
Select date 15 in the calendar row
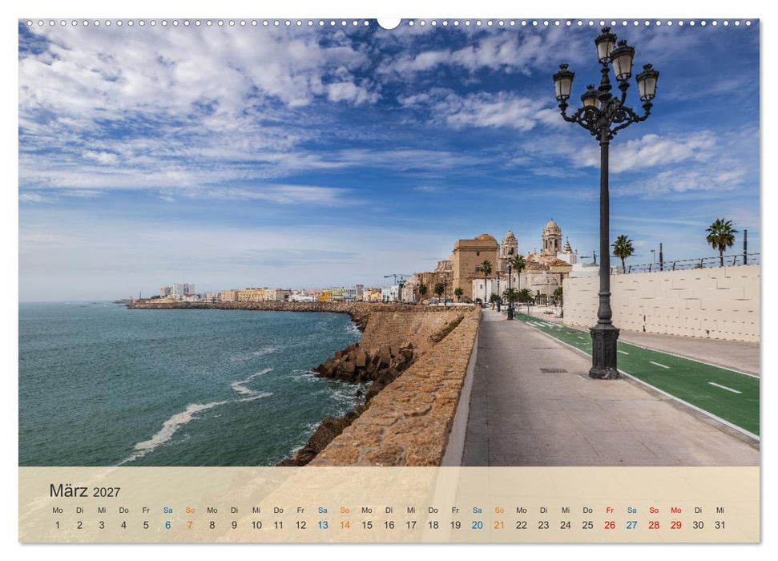click(367, 525)
